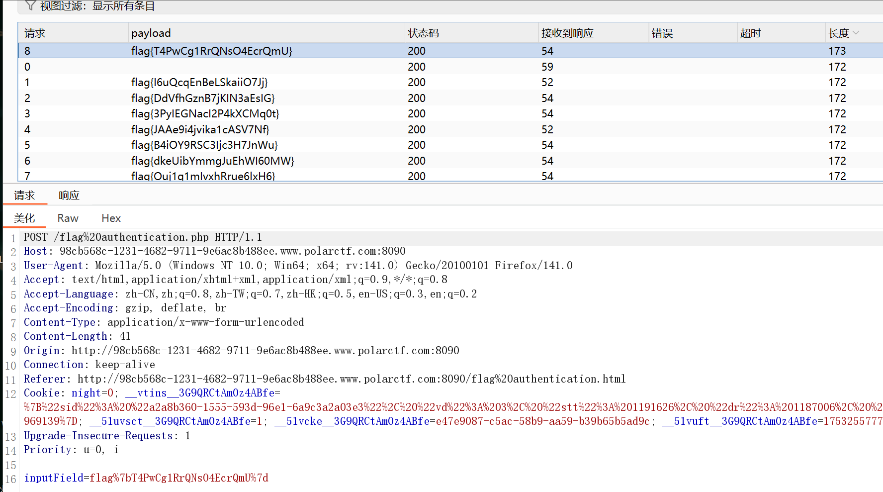Screen dimensions: 883x492
Task: Sort results by the 接收到响应 column header
Action: [567, 33]
